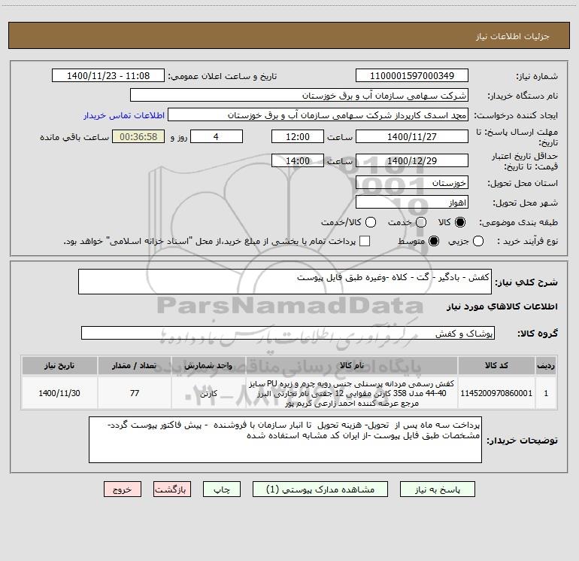
Task: Click the request creator name field
Action: click(318, 115)
